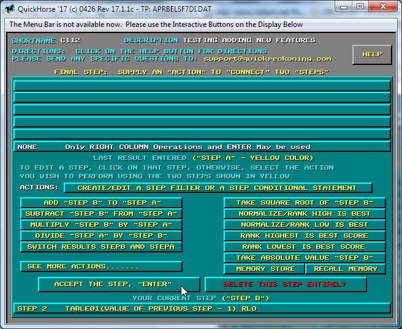This screenshot has height=329, width=402.
Task: Click the QuickHorse horse icon in title bar
Action: tap(10, 9)
